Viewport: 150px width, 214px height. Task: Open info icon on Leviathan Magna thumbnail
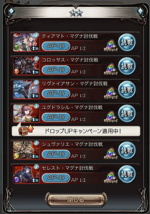coord(36,83)
